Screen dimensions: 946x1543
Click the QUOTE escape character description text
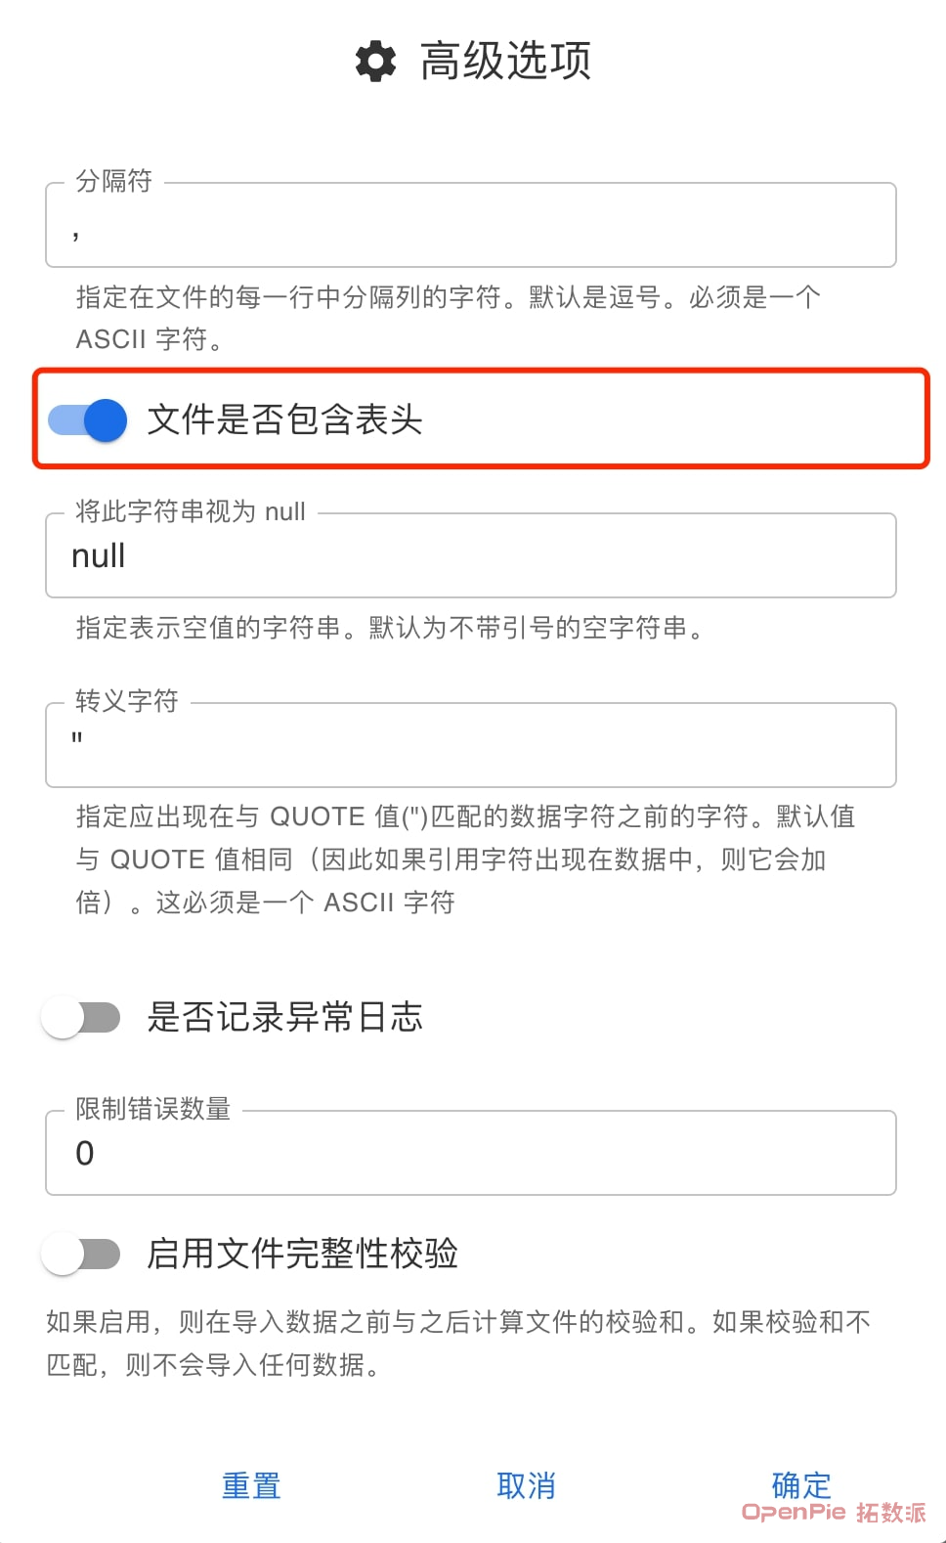[x=465, y=860]
